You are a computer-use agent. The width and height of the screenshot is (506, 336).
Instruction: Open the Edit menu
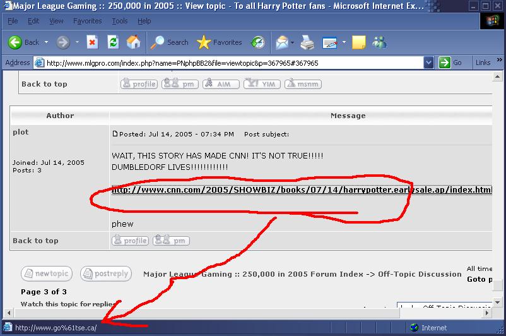point(33,21)
